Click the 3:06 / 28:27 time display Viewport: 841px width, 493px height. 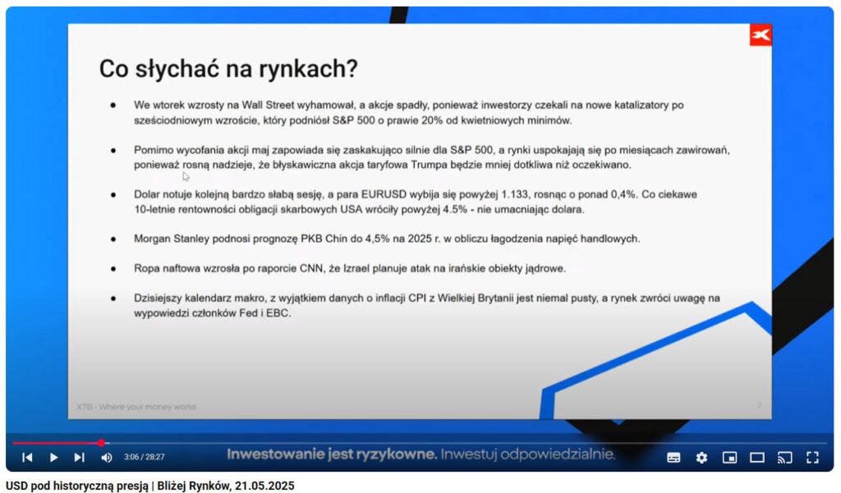145,457
